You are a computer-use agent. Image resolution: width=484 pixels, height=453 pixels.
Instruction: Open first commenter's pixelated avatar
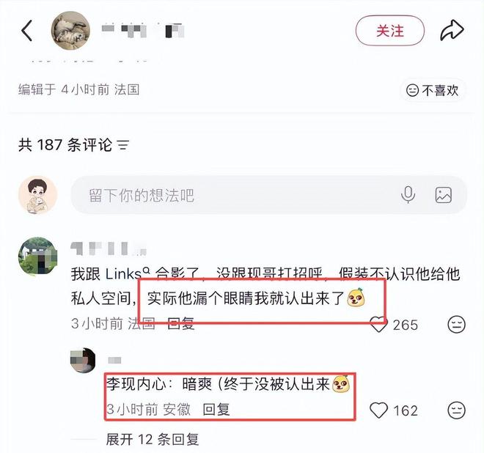[38, 256]
